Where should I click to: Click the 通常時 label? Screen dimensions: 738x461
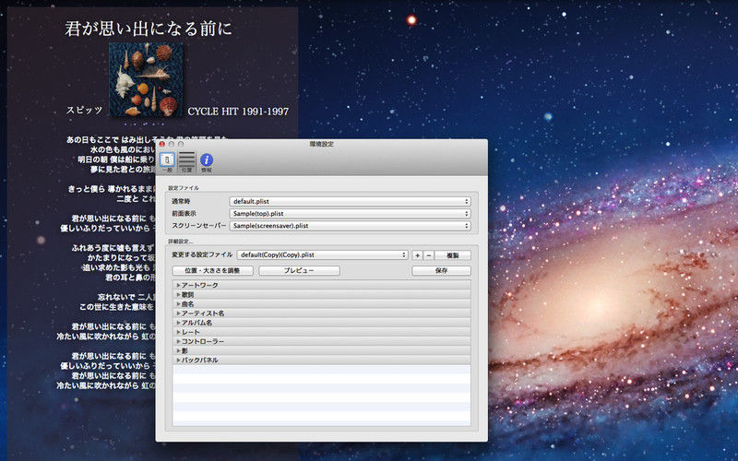[181, 201]
